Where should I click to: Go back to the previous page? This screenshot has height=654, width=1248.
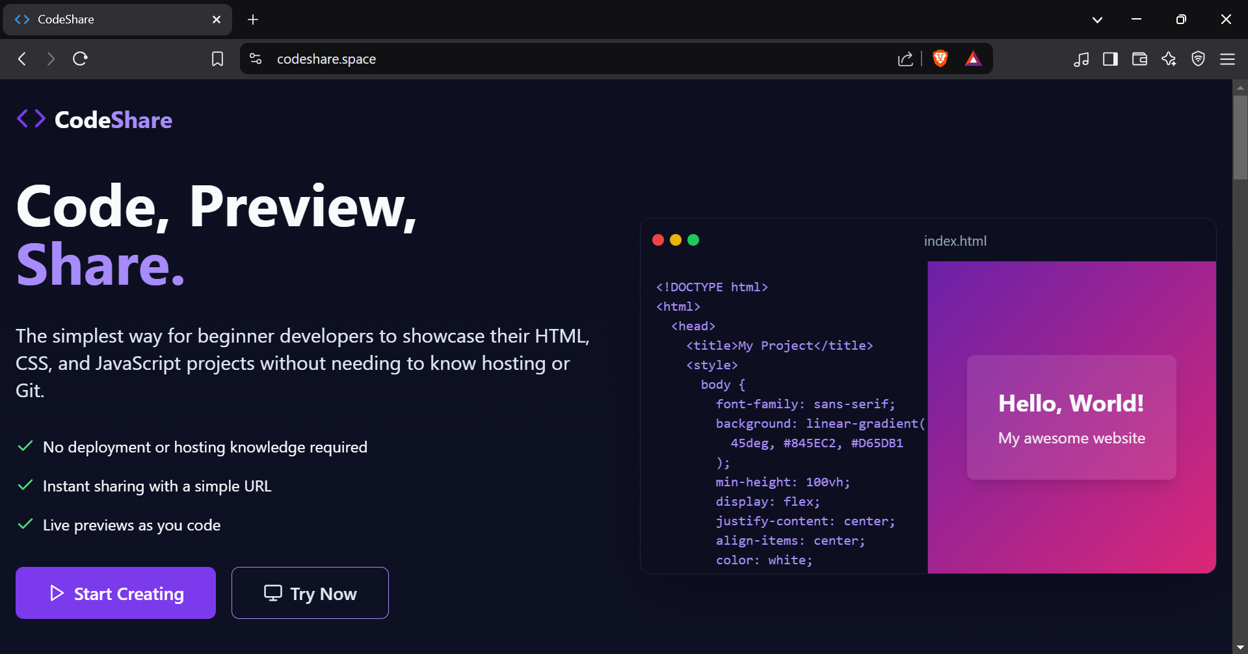pyautogui.click(x=22, y=59)
